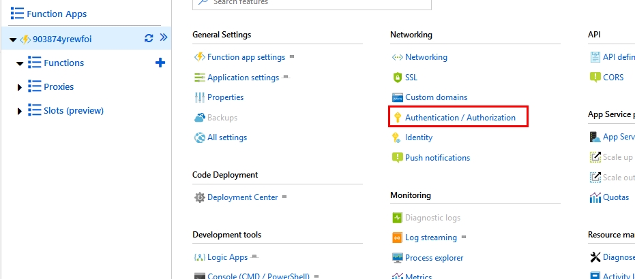The image size is (635, 279).
Task: Click the Identity key icon
Action: pos(397,137)
